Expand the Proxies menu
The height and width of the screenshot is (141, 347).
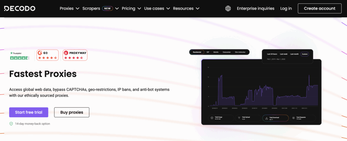tap(69, 8)
